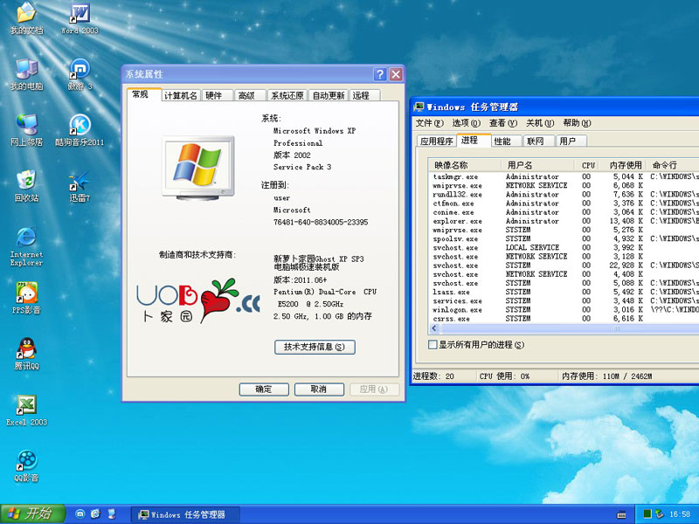Image resolution: width=699 pixels, height=524 pixels.
Task: Select the explorer.exe process row
Action: [x=453, y=221]
